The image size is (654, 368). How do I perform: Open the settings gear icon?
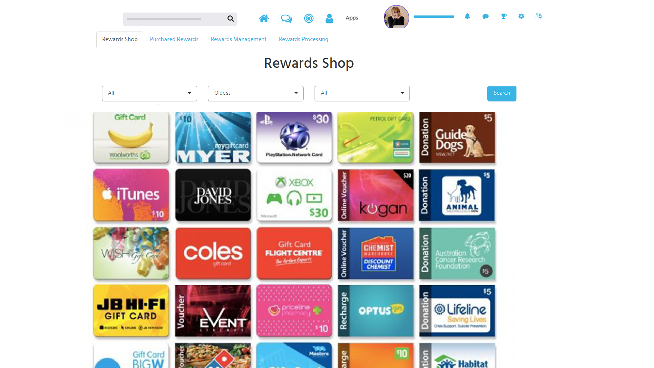521,16
